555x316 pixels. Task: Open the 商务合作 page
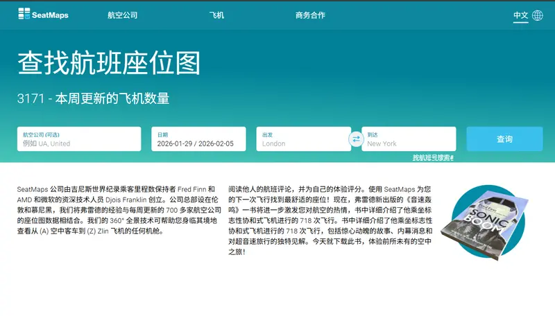click(310, 15)
